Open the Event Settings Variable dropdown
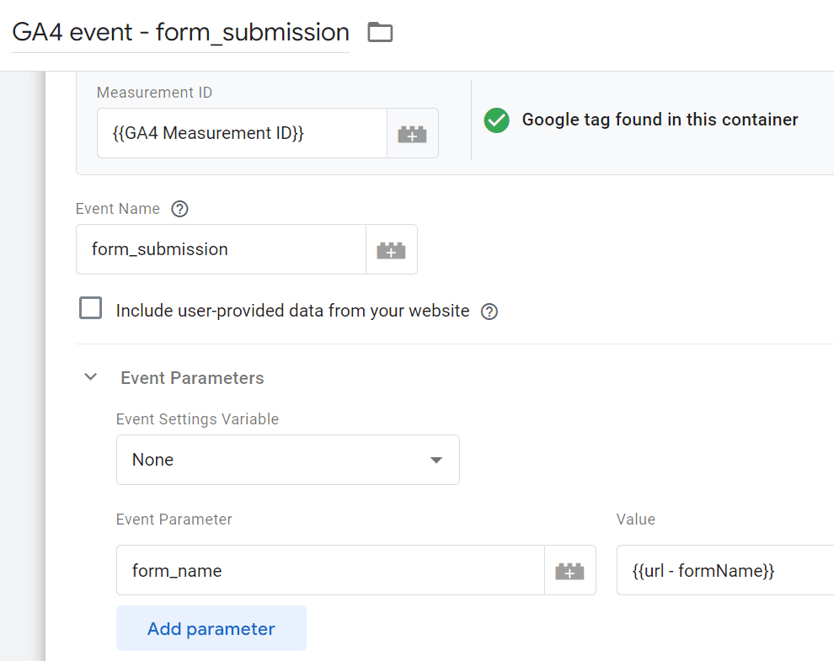The height and width of the screenshot is (661, 834). coord(287,460)
